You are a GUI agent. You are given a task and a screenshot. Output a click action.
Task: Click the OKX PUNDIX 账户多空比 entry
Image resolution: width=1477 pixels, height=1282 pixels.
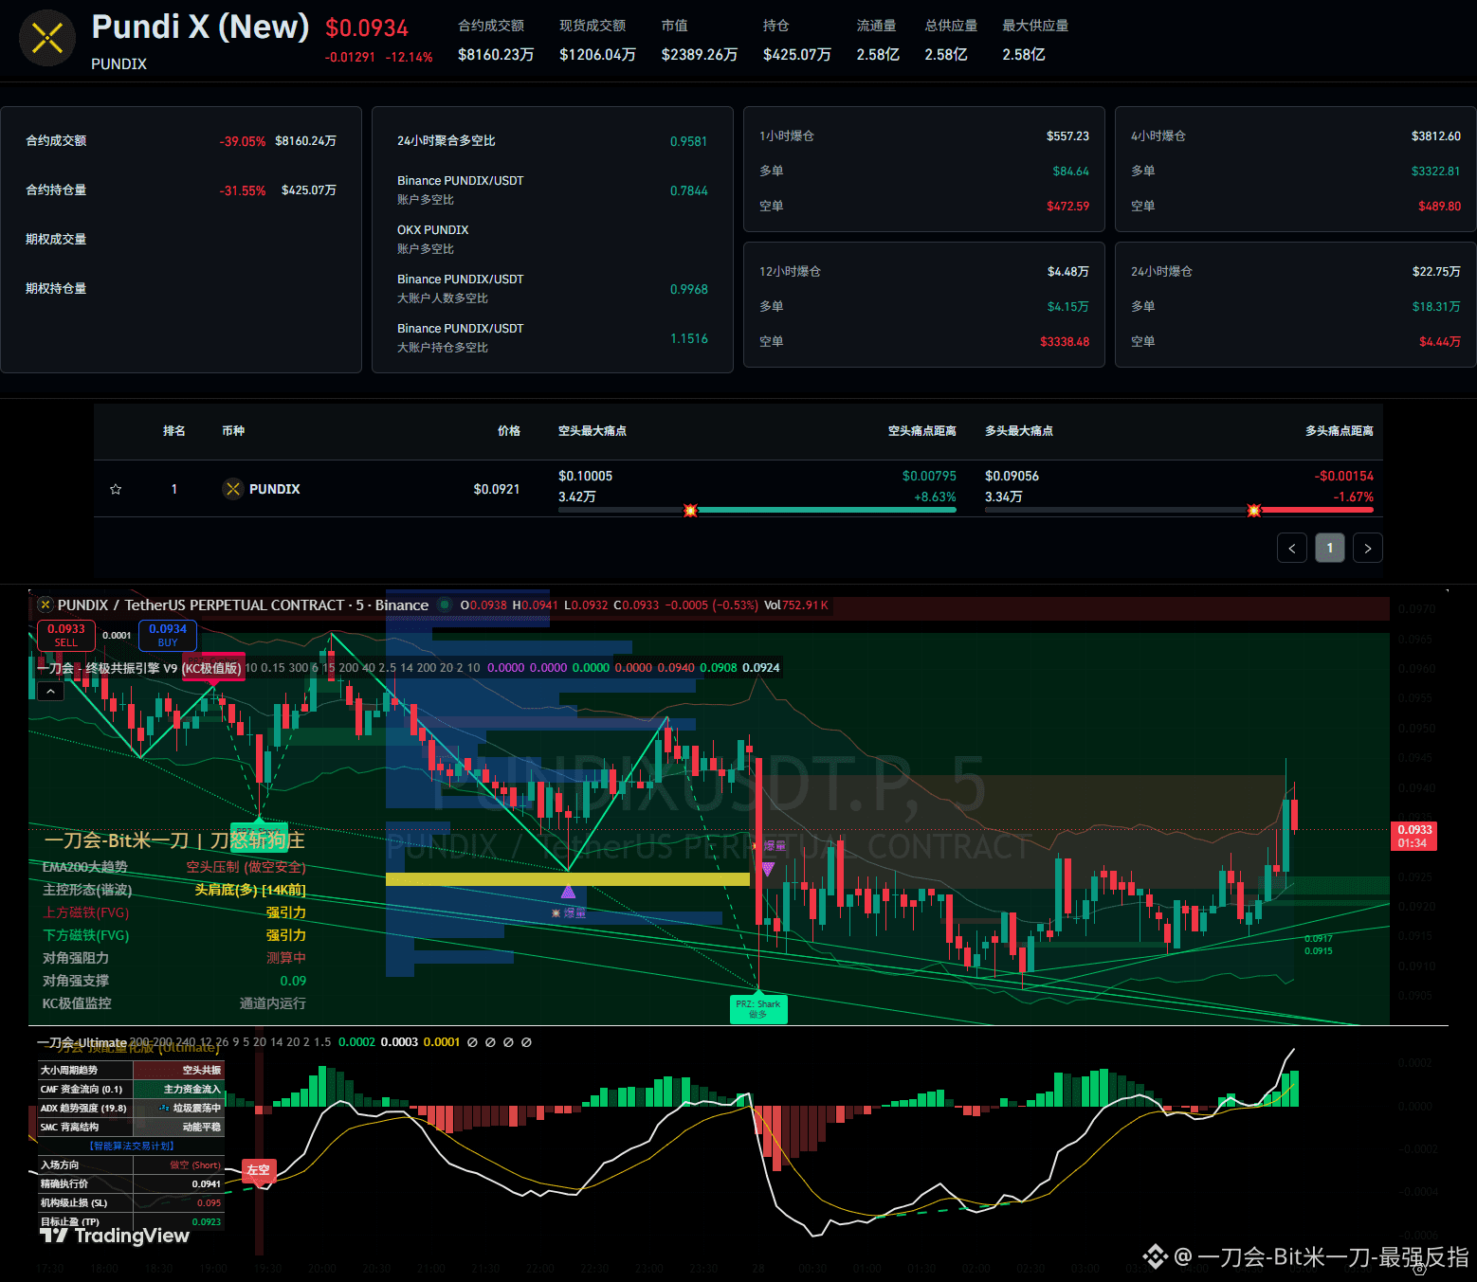(x=432, y=240)
